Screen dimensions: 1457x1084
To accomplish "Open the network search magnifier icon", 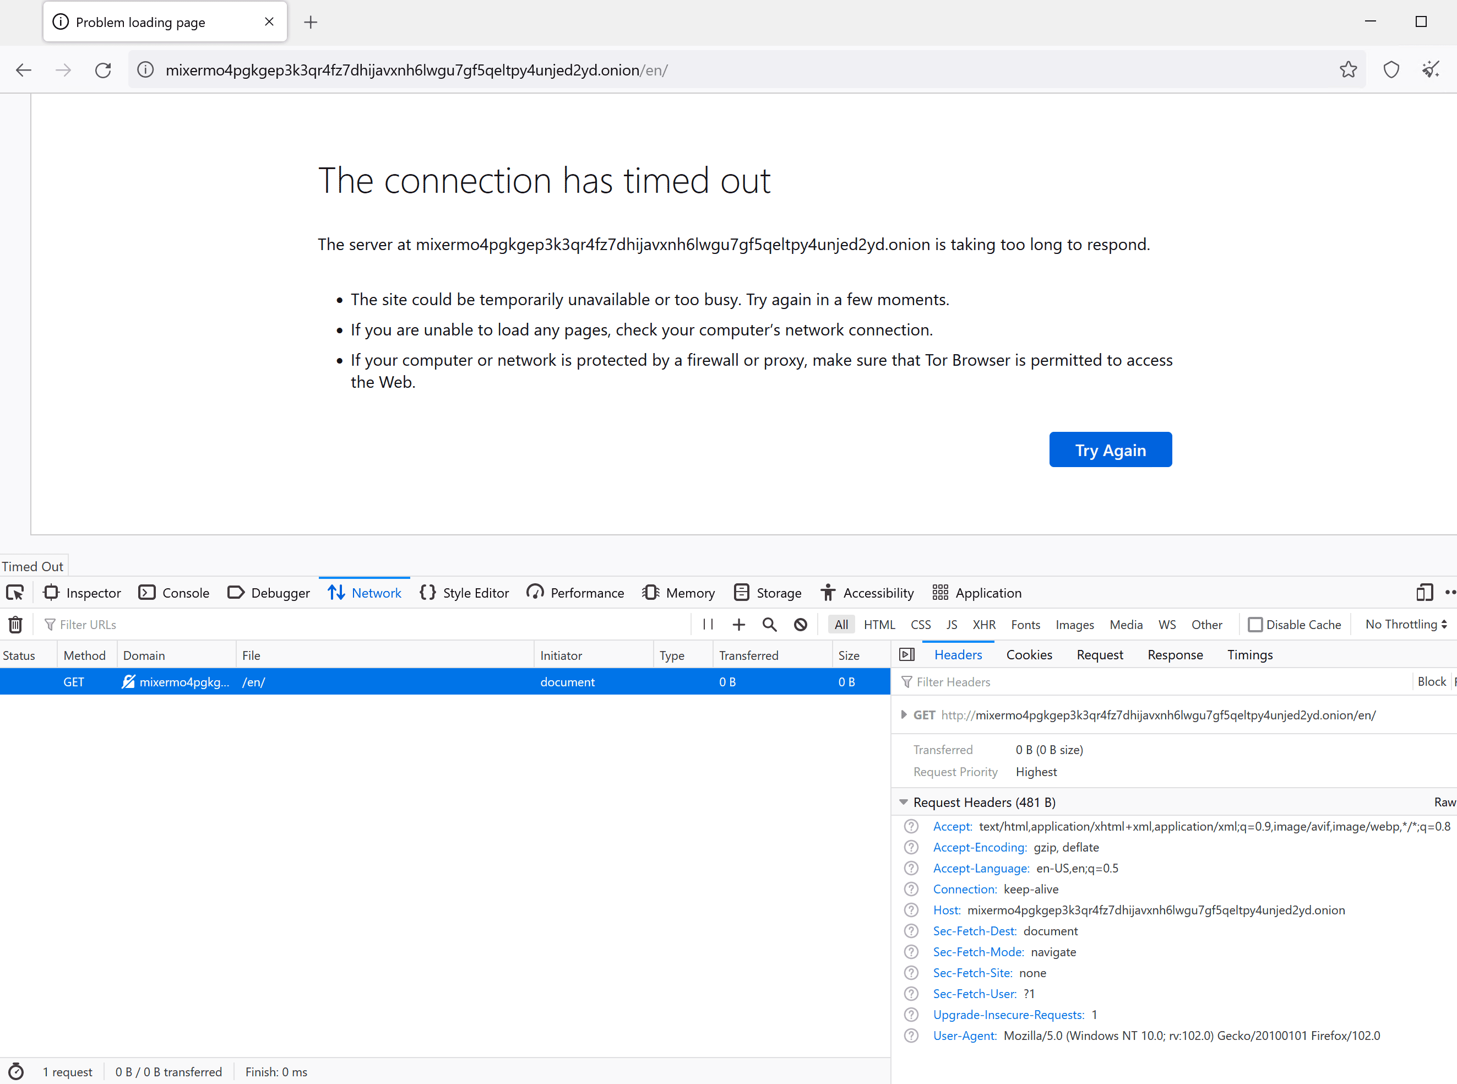I will click(769, 625).
